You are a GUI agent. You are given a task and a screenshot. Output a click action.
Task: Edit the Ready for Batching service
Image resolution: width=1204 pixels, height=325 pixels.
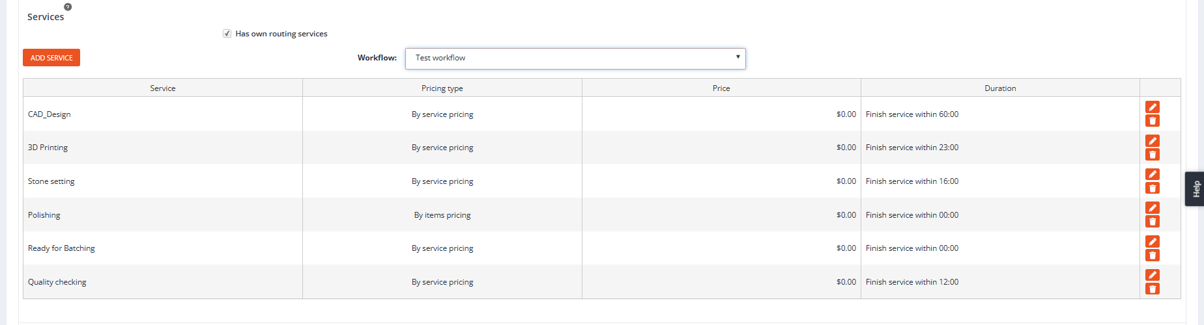(x=1152, y=242)
